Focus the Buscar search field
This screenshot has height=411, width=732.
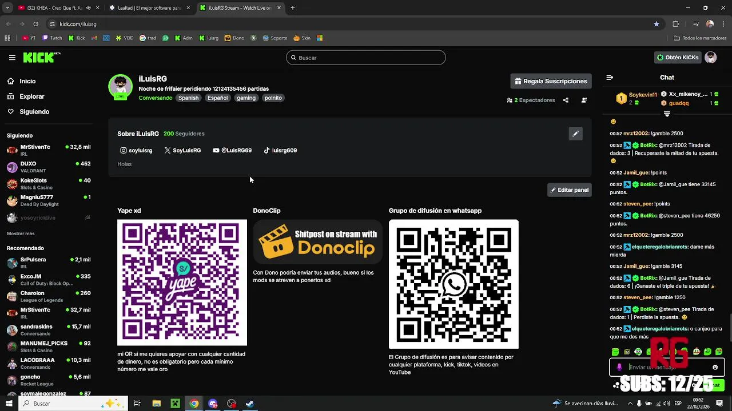click(366, 58)
